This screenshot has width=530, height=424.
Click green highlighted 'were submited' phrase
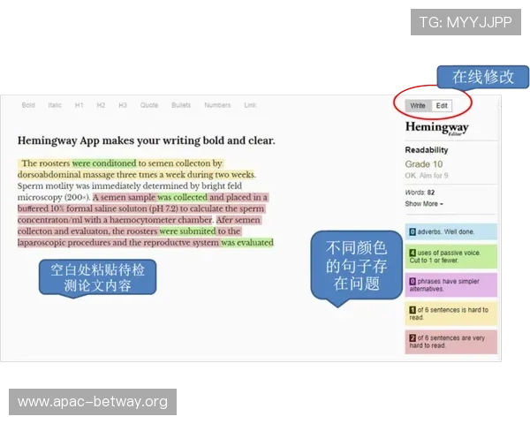187,231
